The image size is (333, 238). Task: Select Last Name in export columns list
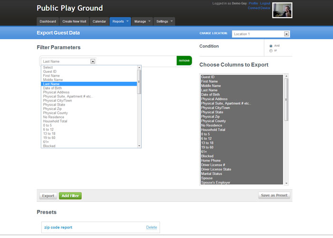pos(242,90)
